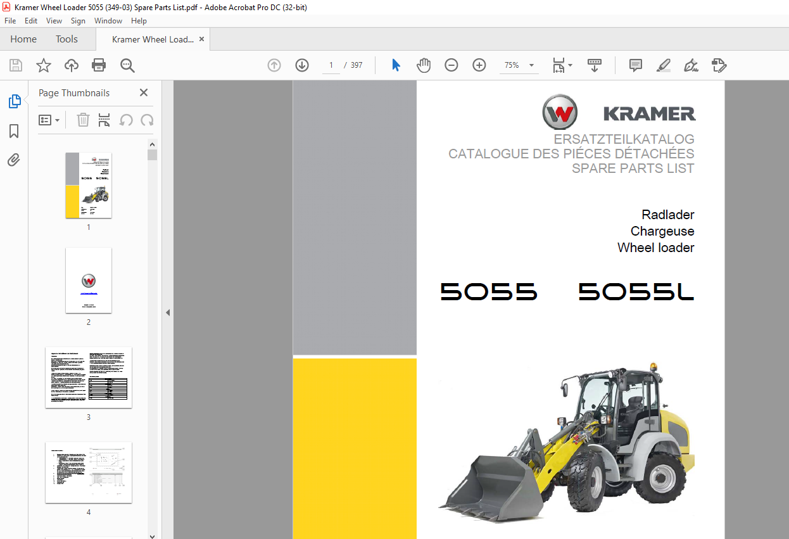Image resolution: width=789 pixels, height=539 pixels.
Task: Select the Highlight text pen tool
Action: coord(664,65)
